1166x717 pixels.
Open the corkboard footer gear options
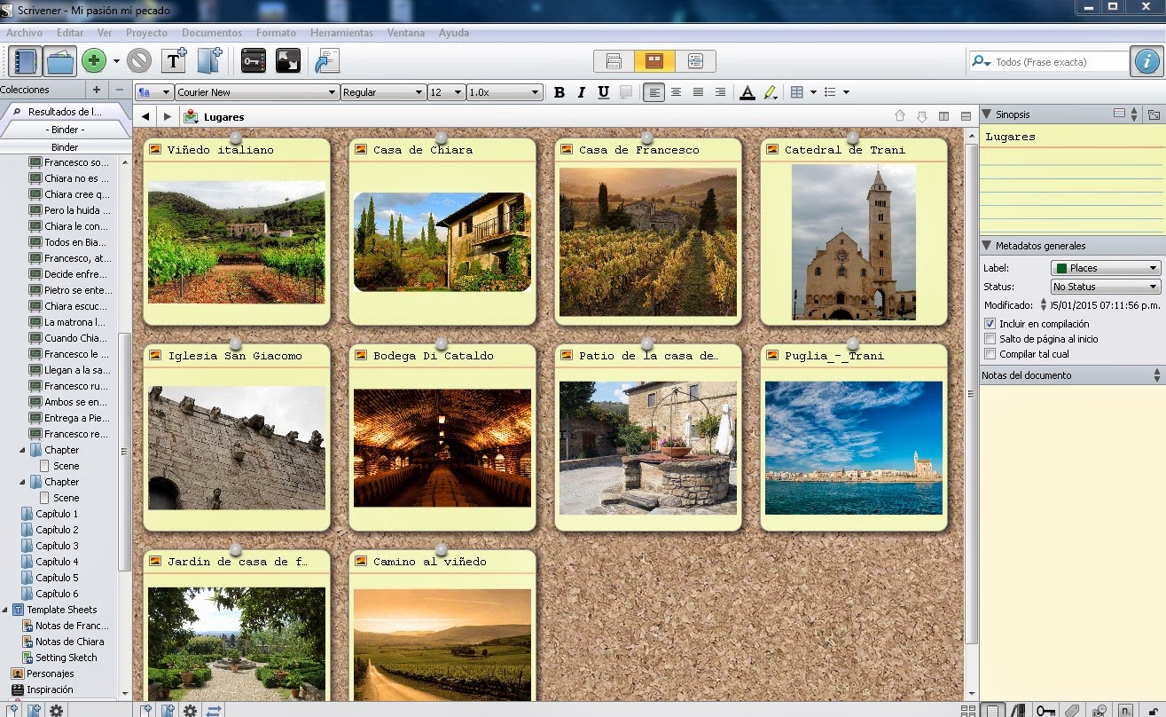(x=190, y=710)
